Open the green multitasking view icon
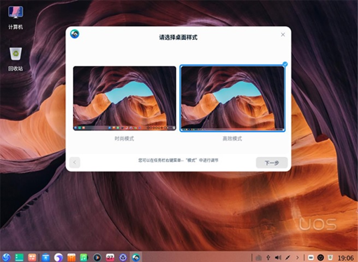This screenshot has width=358, height=262. click(x=19, y=258)
